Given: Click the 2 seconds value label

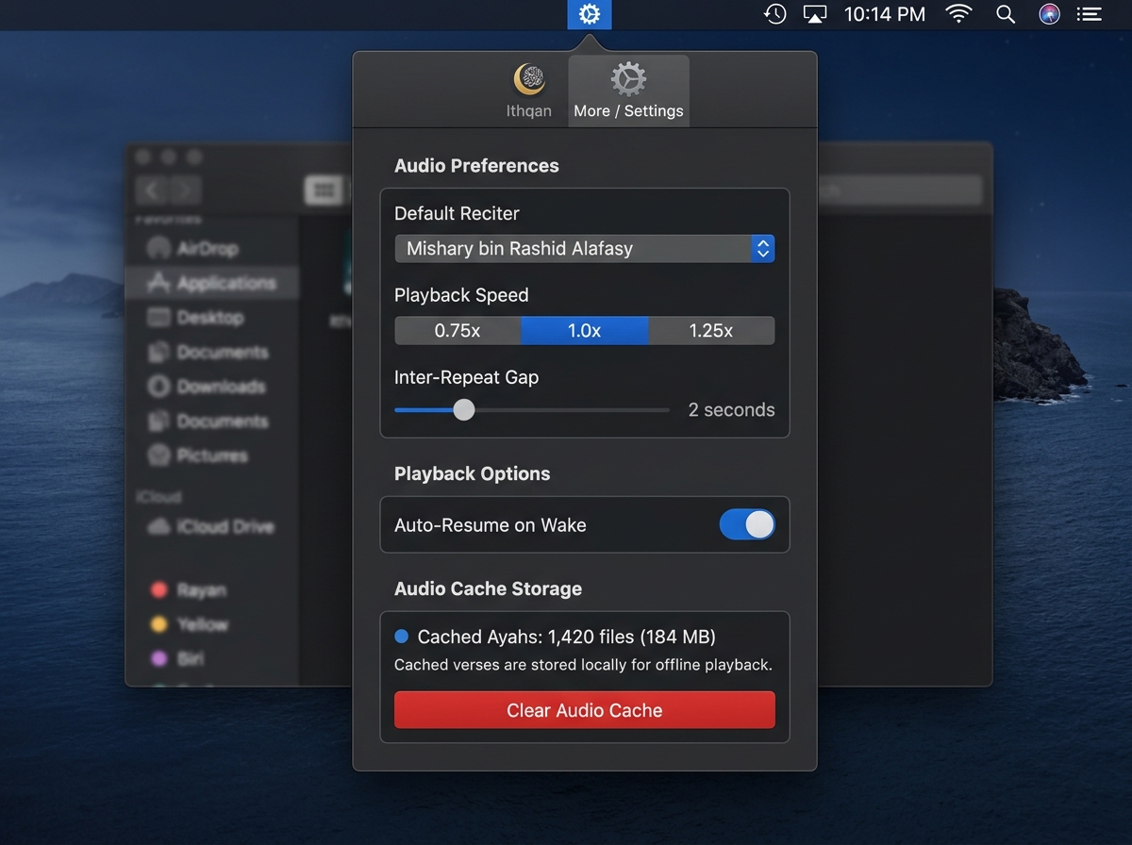Looking at the screenshot, I should pos(732,410).
